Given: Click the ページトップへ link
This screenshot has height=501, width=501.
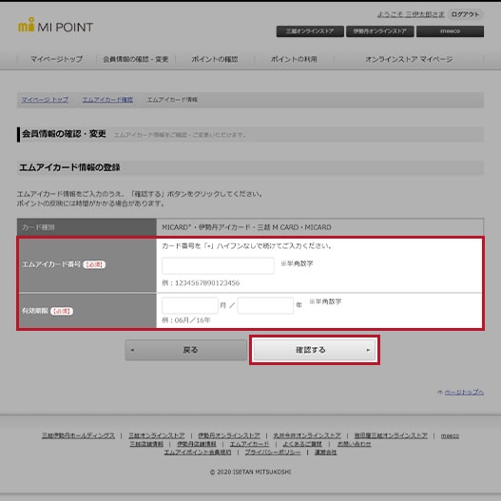Looking at the screenshot, I should [x=464, y=392].
